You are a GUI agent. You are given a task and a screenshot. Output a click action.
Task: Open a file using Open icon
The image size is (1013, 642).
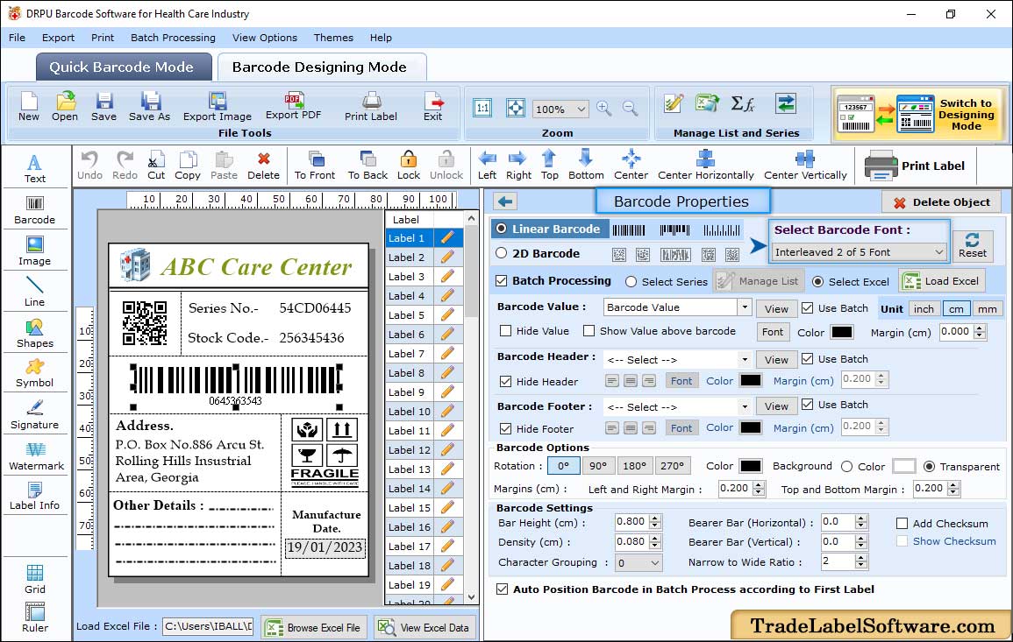tap(65, 107)
